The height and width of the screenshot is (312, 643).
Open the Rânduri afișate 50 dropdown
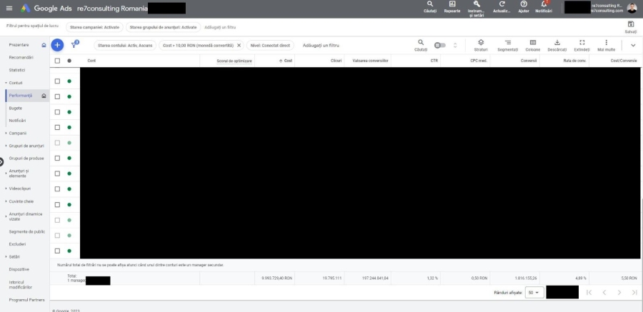(x=534, y=293)
